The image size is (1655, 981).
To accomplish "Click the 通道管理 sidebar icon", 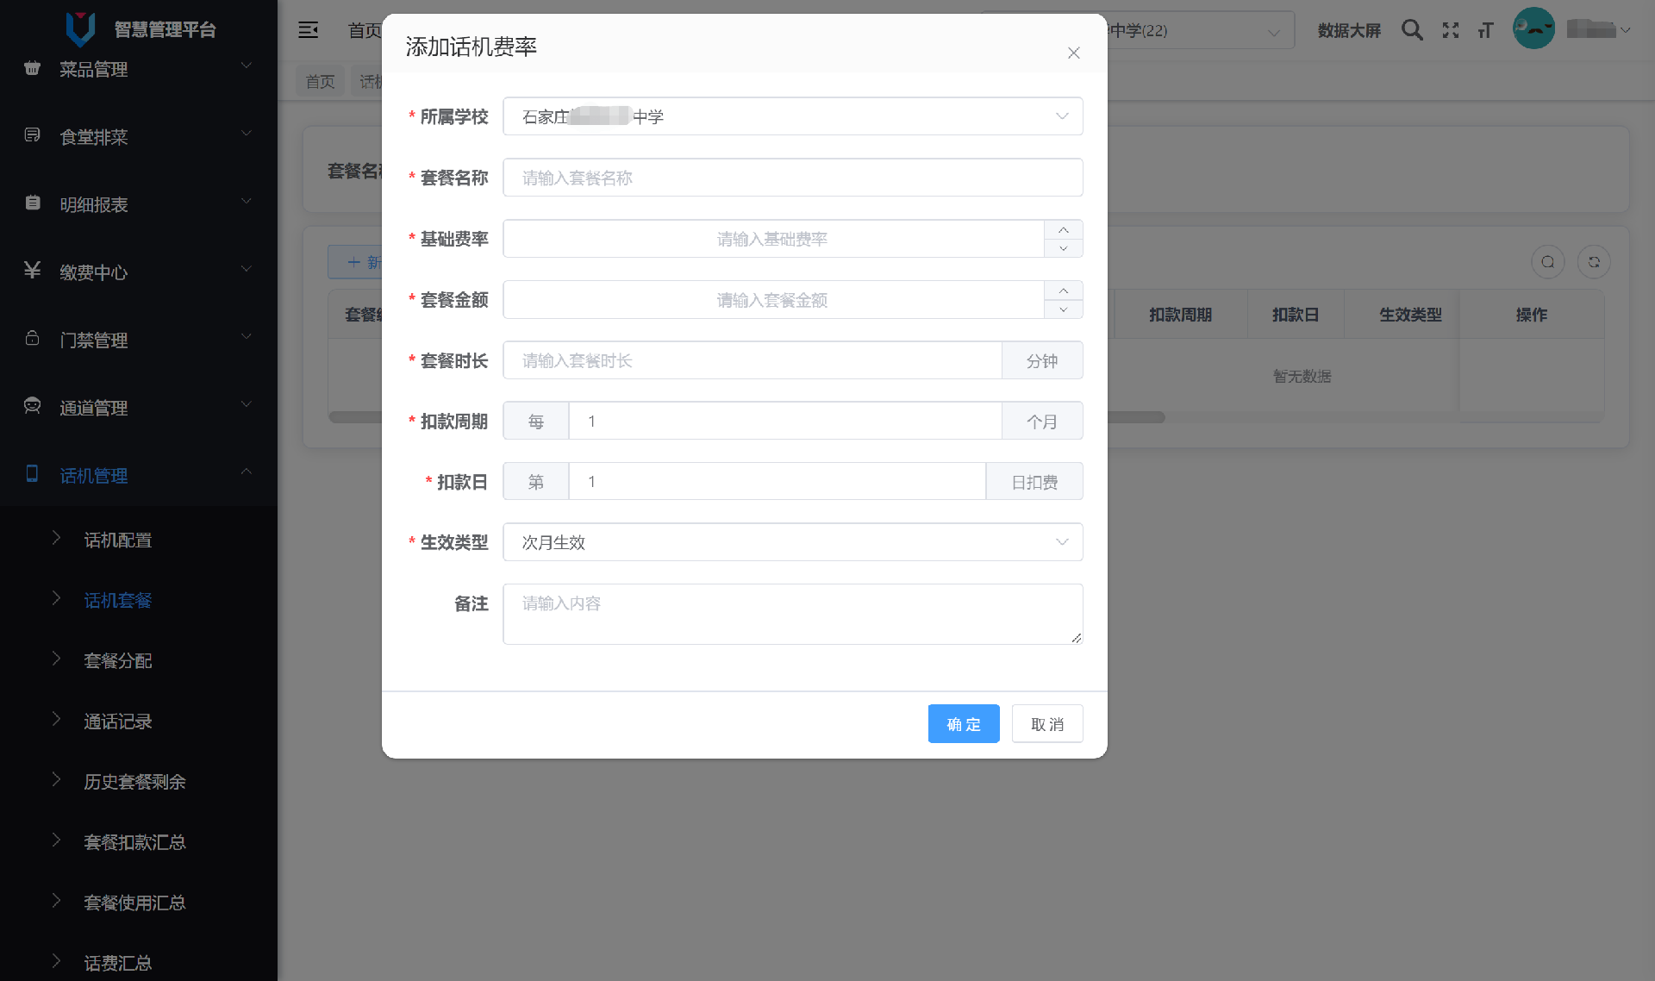I will (x=32, y=405).
